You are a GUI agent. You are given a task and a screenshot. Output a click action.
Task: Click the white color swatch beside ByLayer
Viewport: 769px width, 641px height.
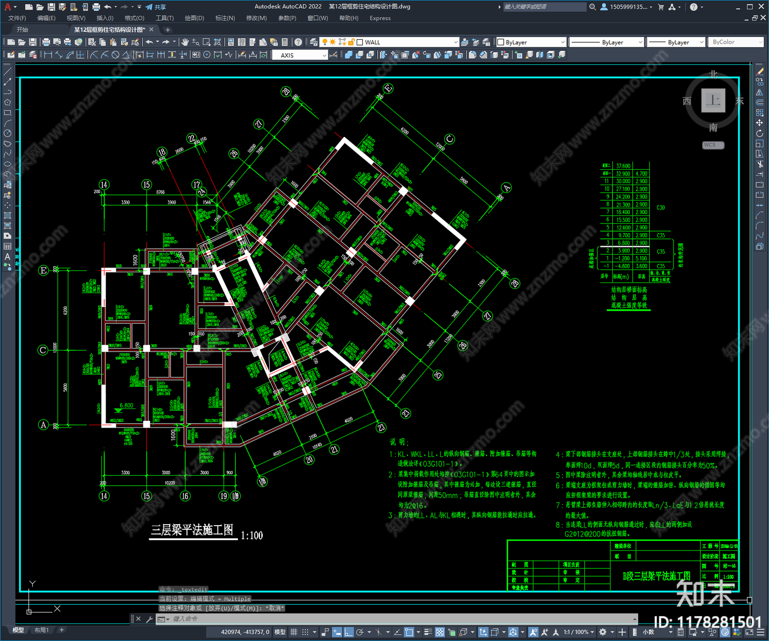click(x=500, y=42)
